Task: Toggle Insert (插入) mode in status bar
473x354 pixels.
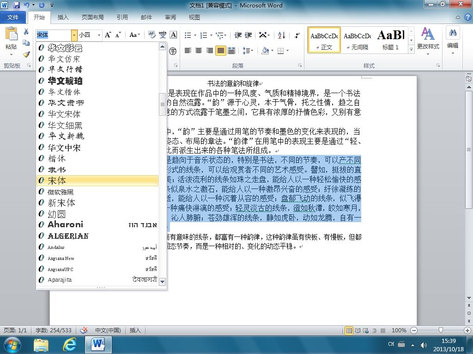Action: (135, 330)
